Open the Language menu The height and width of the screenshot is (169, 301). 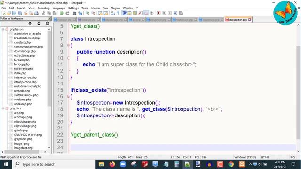click(59, 8)
